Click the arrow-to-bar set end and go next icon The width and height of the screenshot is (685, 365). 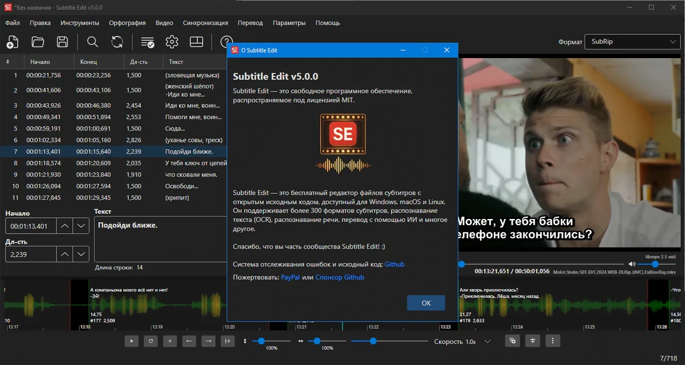(x=227, y=341)
